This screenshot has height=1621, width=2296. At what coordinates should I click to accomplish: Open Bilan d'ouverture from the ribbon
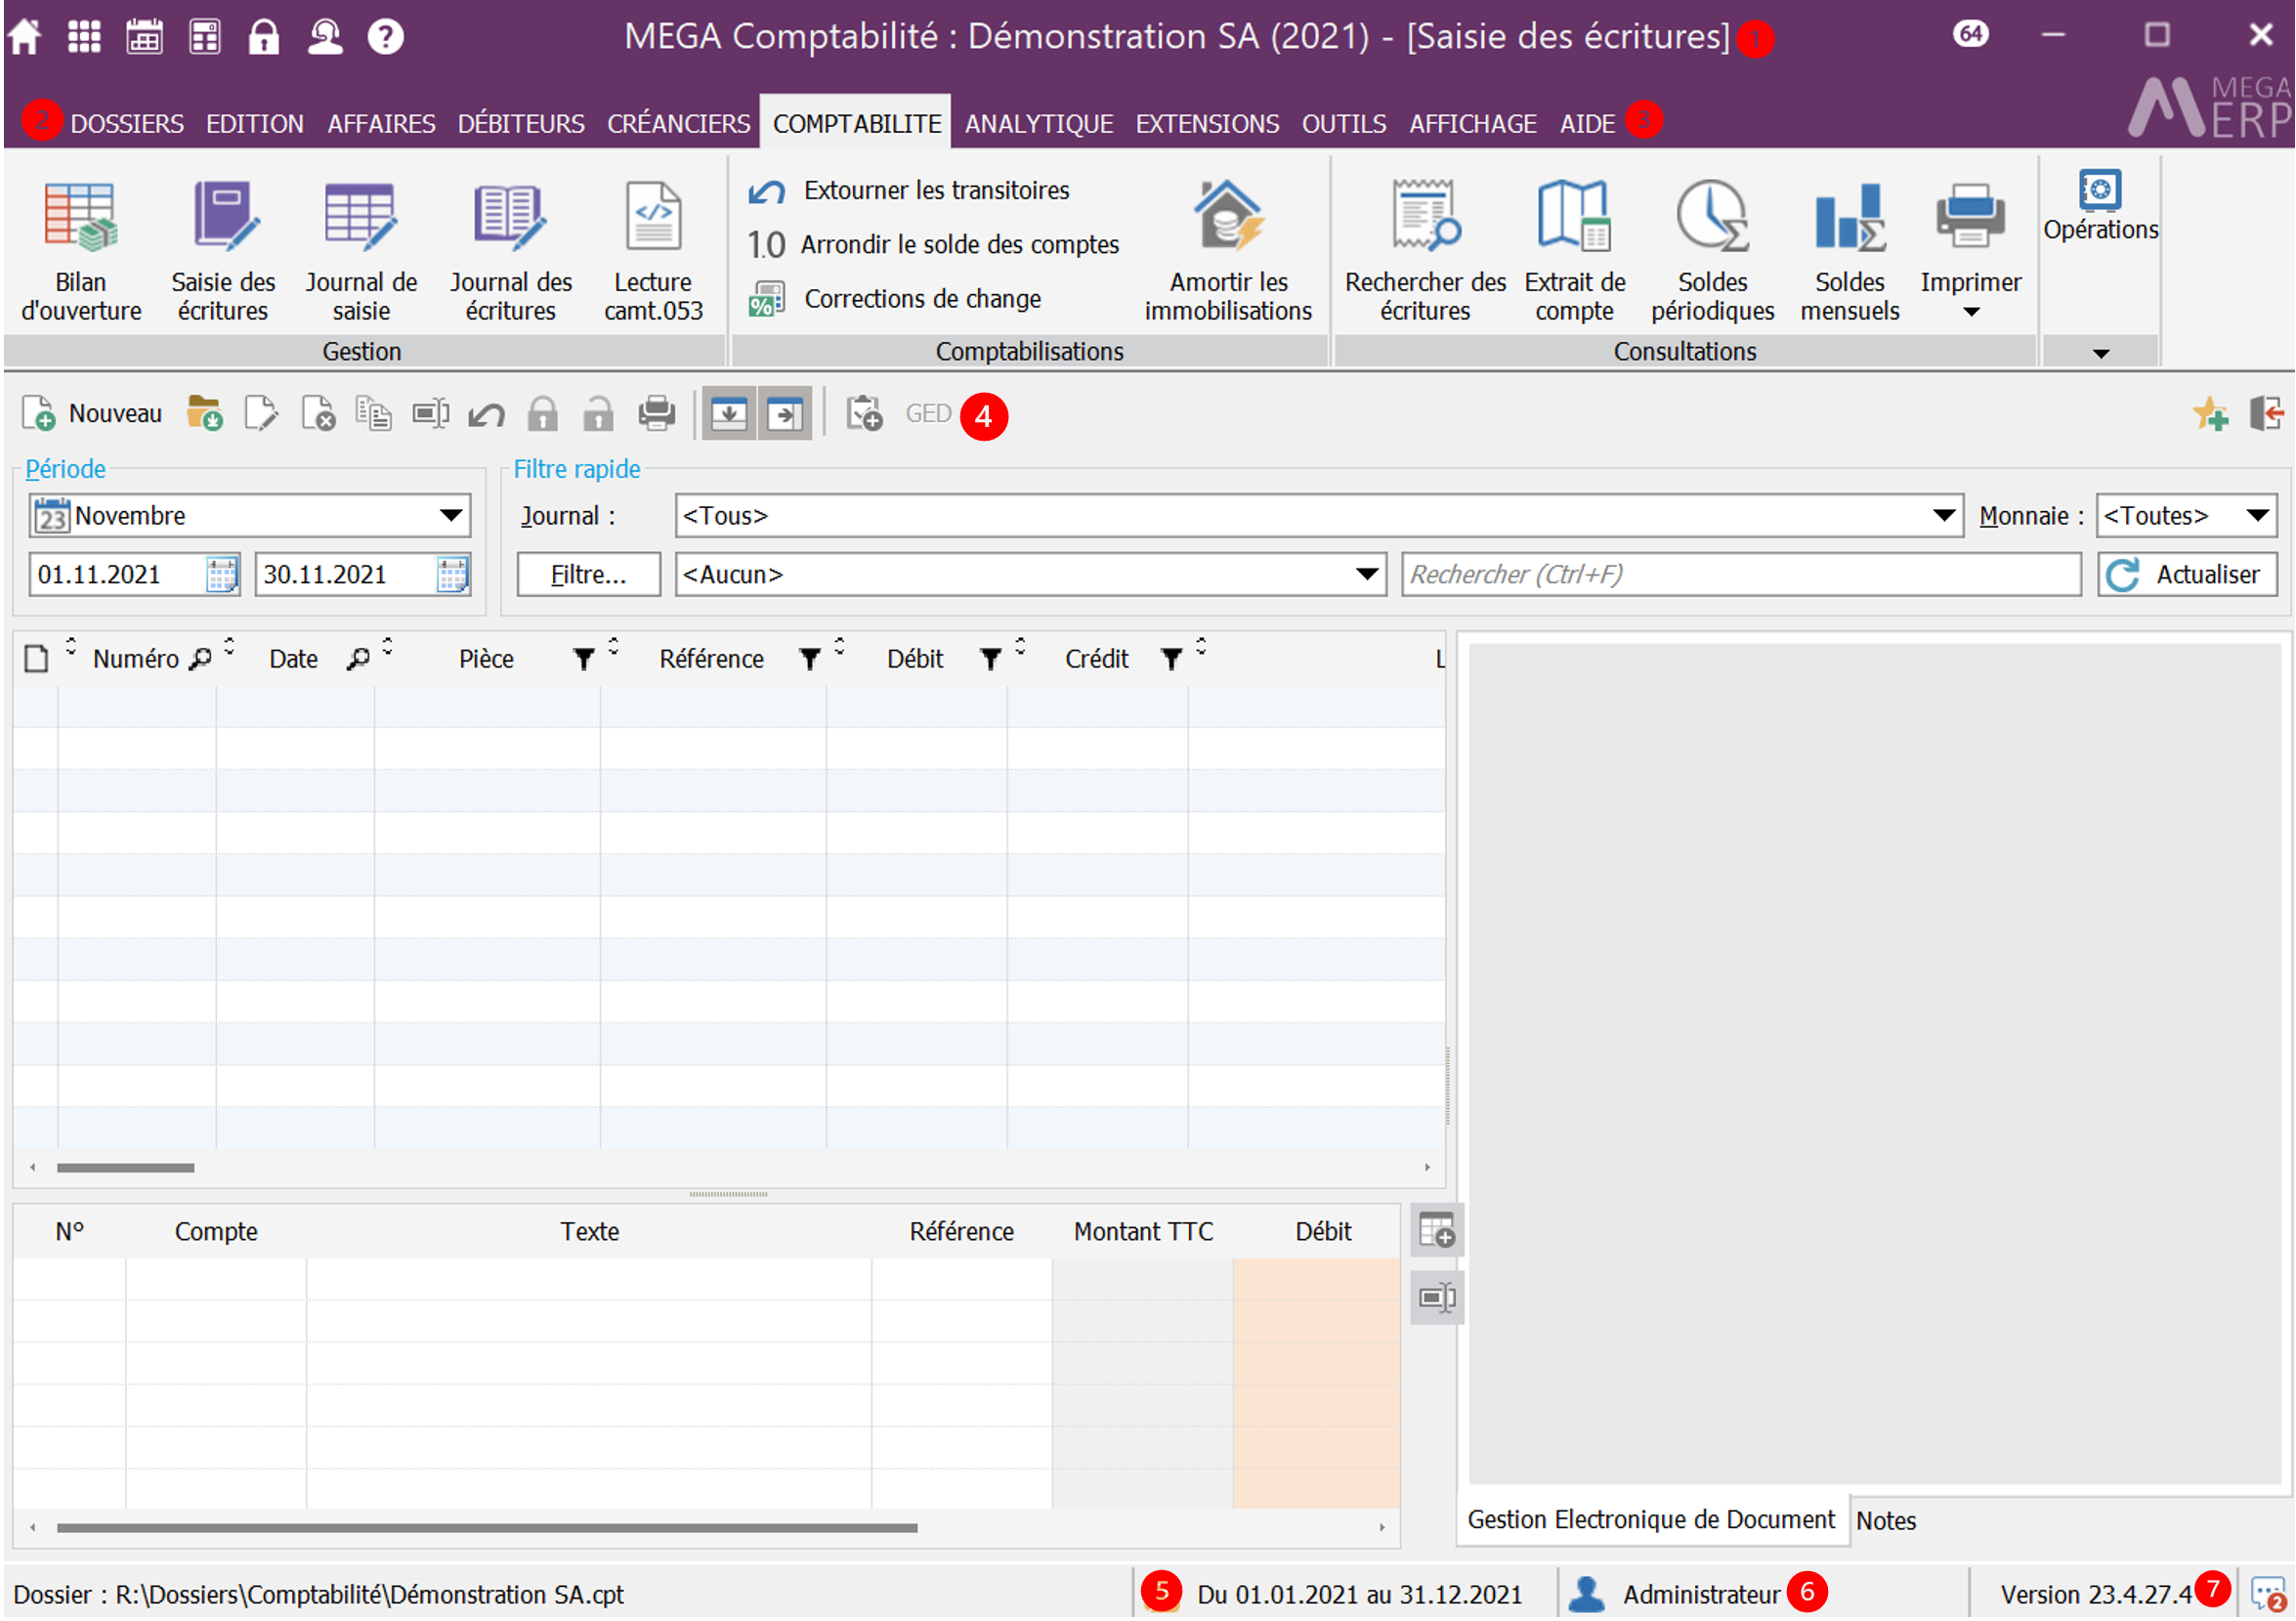coord(81,250)
